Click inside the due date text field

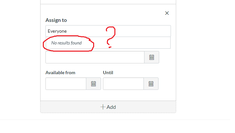95,57
